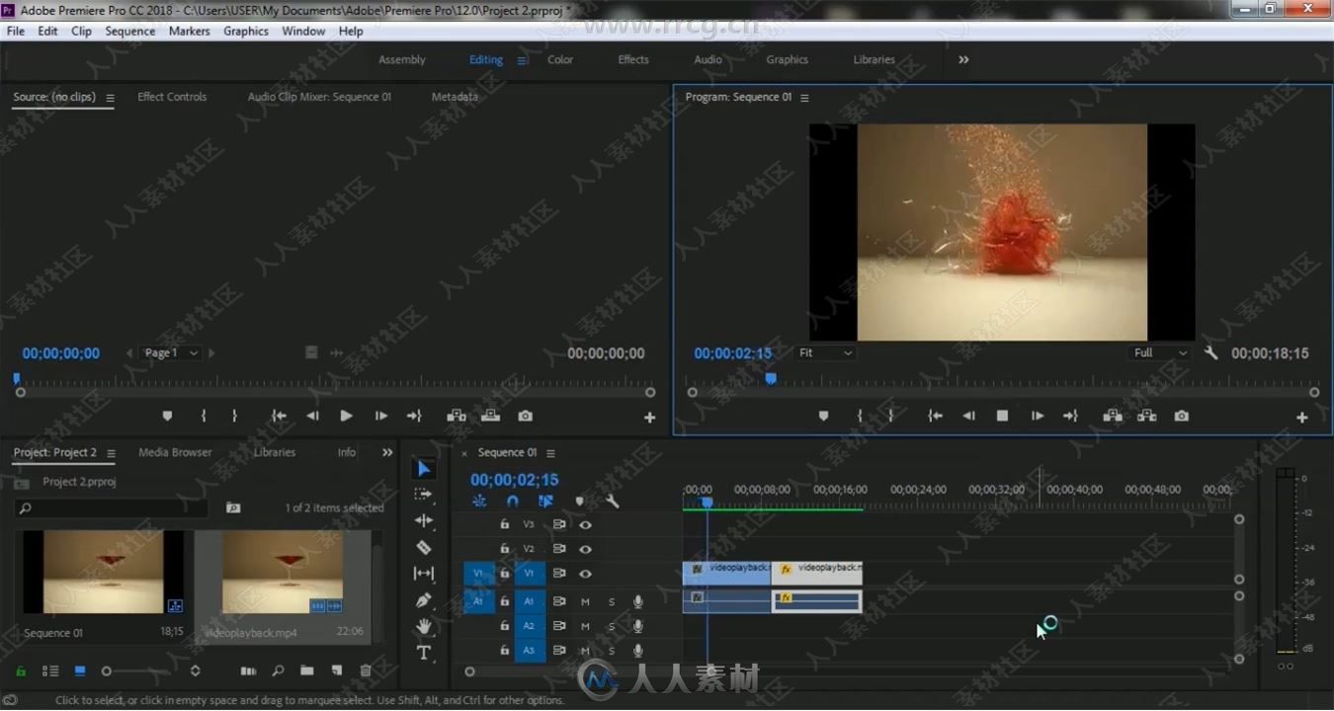Screen dimensions: 1334x711
Task: Click Program monitor playhead on scrub bar
Action: click(x=771, y=378)
